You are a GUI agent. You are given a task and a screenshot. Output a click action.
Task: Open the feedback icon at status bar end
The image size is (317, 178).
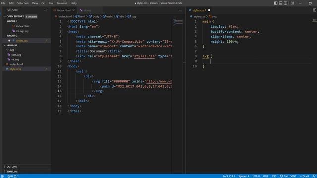pyautogui.click(x=314, y=176)
